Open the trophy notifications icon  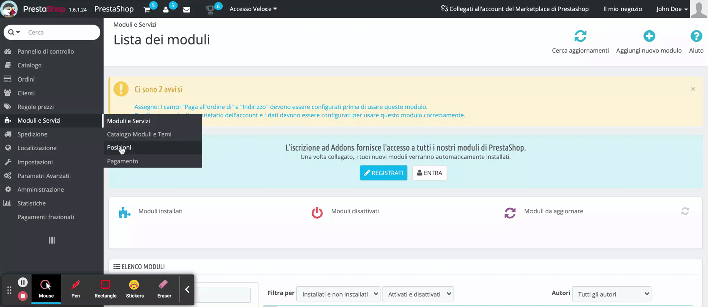[x=211, y=9]
